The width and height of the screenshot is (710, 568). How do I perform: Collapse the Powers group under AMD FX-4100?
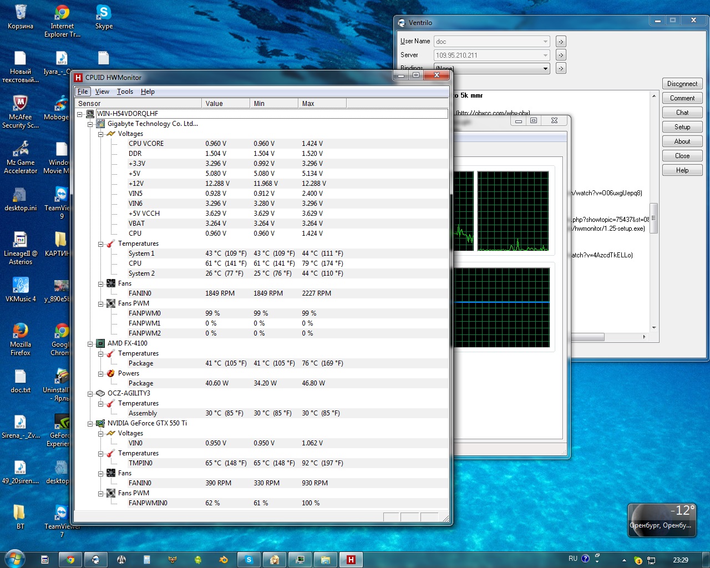[x=100, y=373]
